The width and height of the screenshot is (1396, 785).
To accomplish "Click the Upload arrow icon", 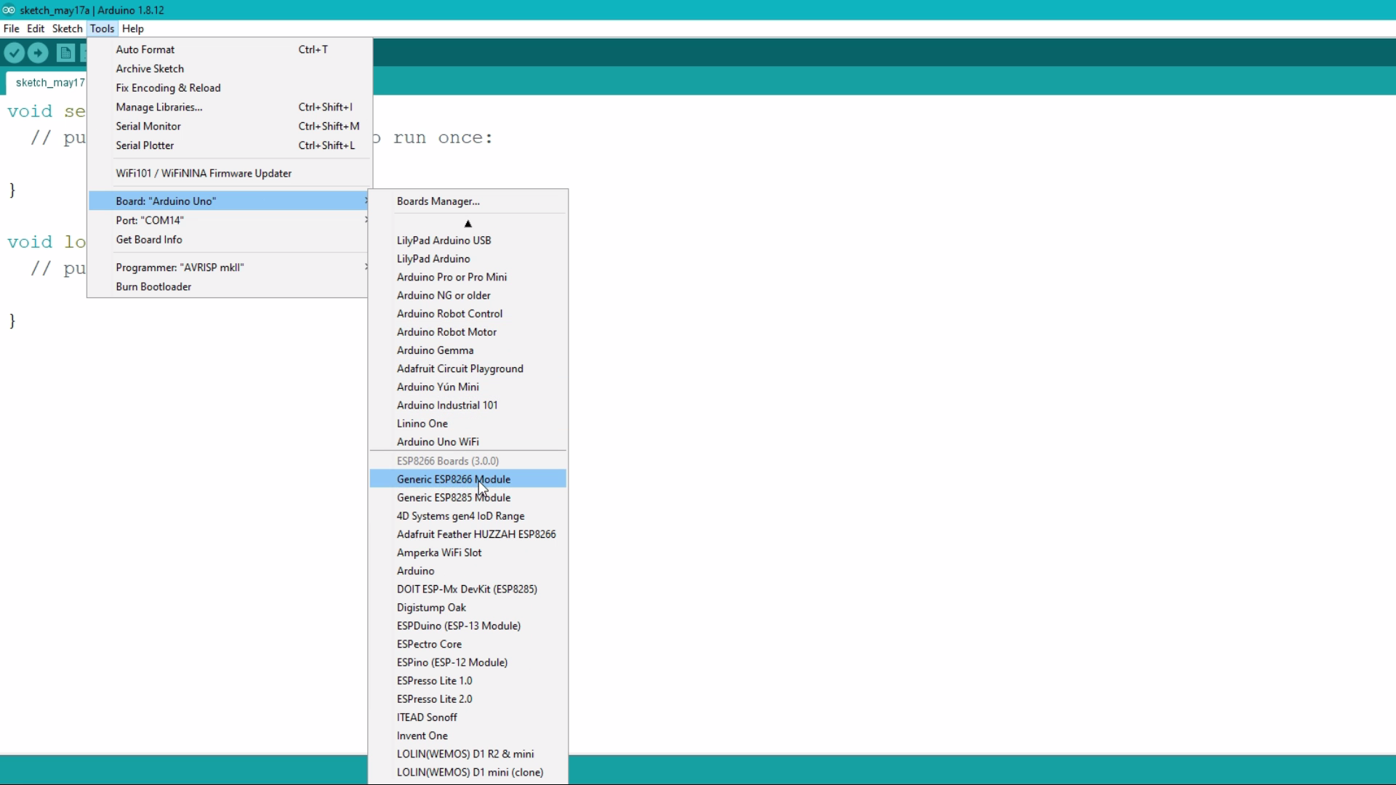I will click(x=39, y=53).
